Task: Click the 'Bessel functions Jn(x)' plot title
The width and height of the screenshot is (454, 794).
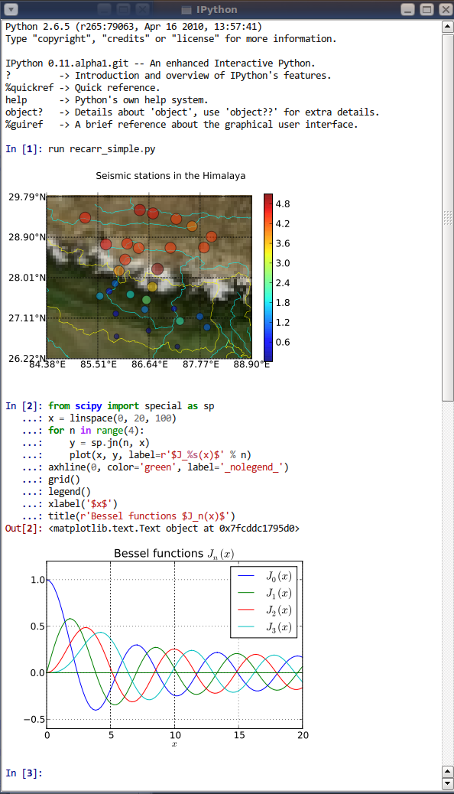Action: (x=174, y=554)
